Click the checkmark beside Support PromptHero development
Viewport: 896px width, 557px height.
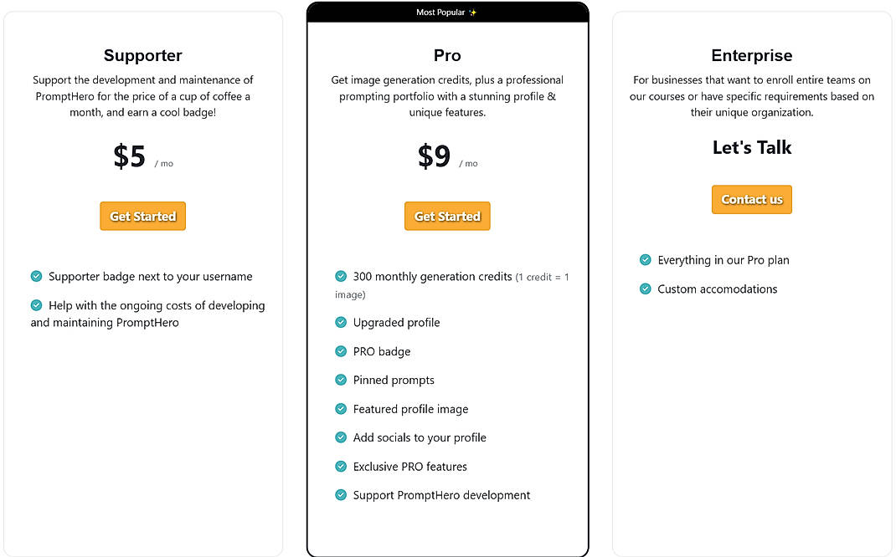coord(341,495)
